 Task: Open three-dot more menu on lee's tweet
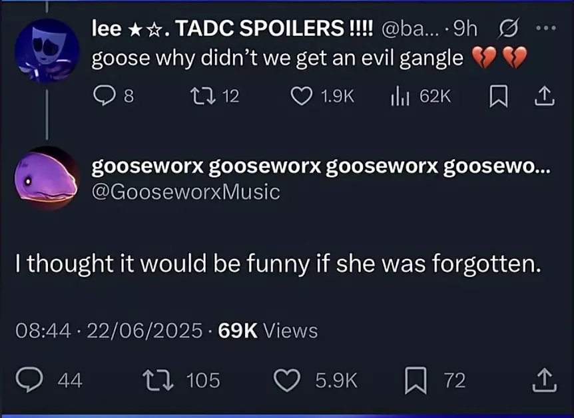click(546, 28)
